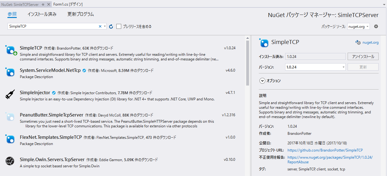This screenshot has width=387, height=176.
Task: Click the Simple.Owin.Servers.TcpServer package icon
Action: [10, 161]
